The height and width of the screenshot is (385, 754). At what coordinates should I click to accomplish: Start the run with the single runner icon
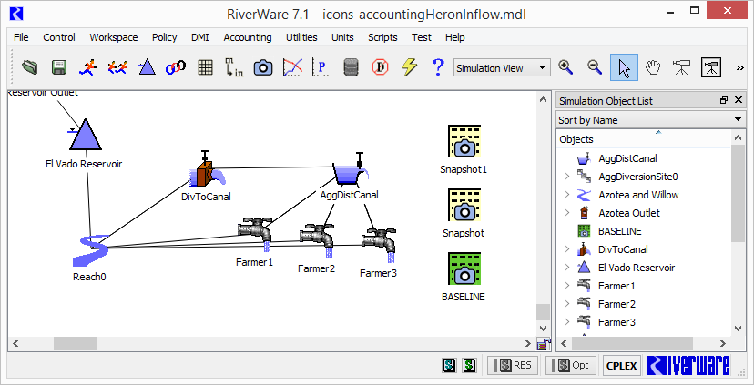(88, 67)
